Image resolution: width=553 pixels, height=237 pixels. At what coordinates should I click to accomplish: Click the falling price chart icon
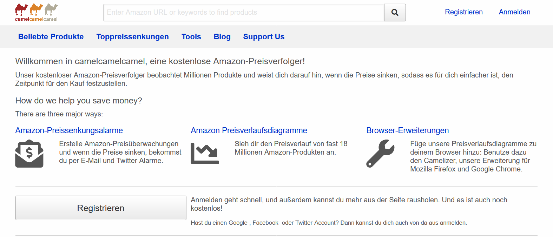205,154
